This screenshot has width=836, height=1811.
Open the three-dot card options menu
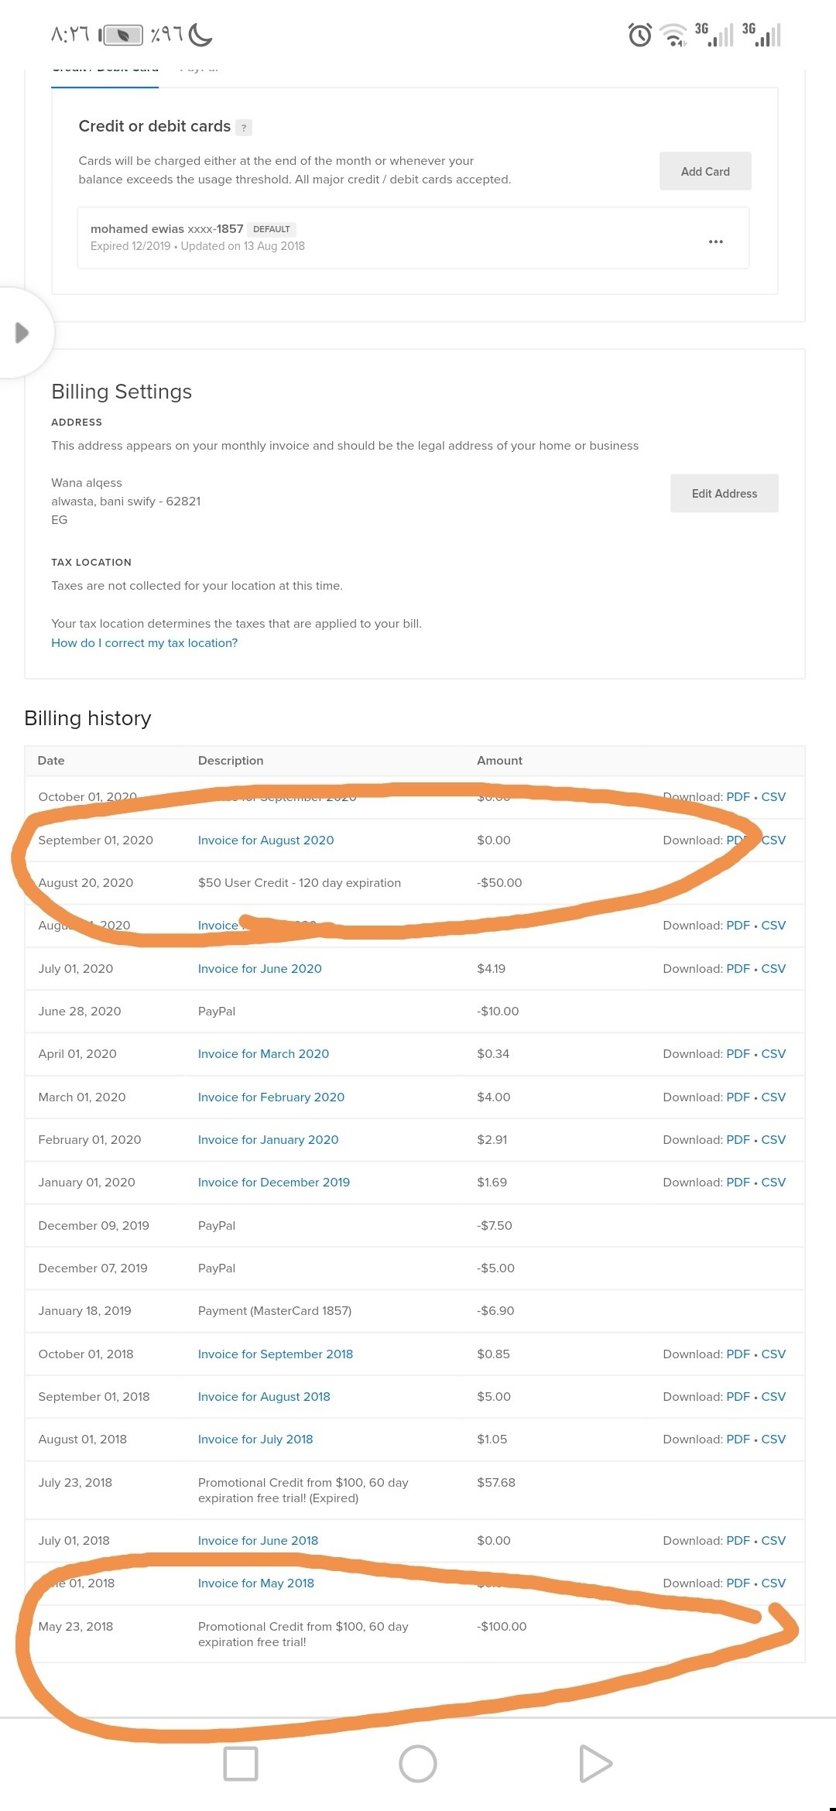pos(716,241)
